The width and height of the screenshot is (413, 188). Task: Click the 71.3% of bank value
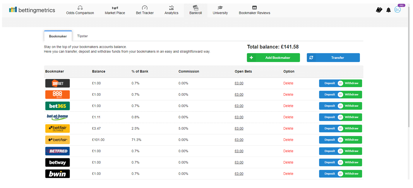136,140
